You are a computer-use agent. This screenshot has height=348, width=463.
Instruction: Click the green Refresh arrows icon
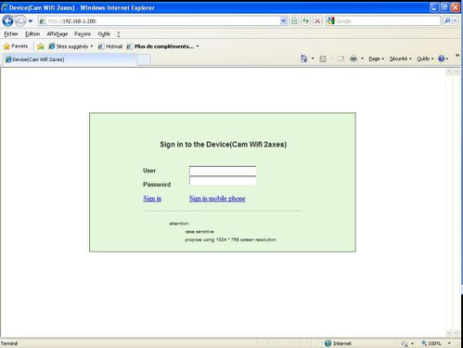(306, 21)
